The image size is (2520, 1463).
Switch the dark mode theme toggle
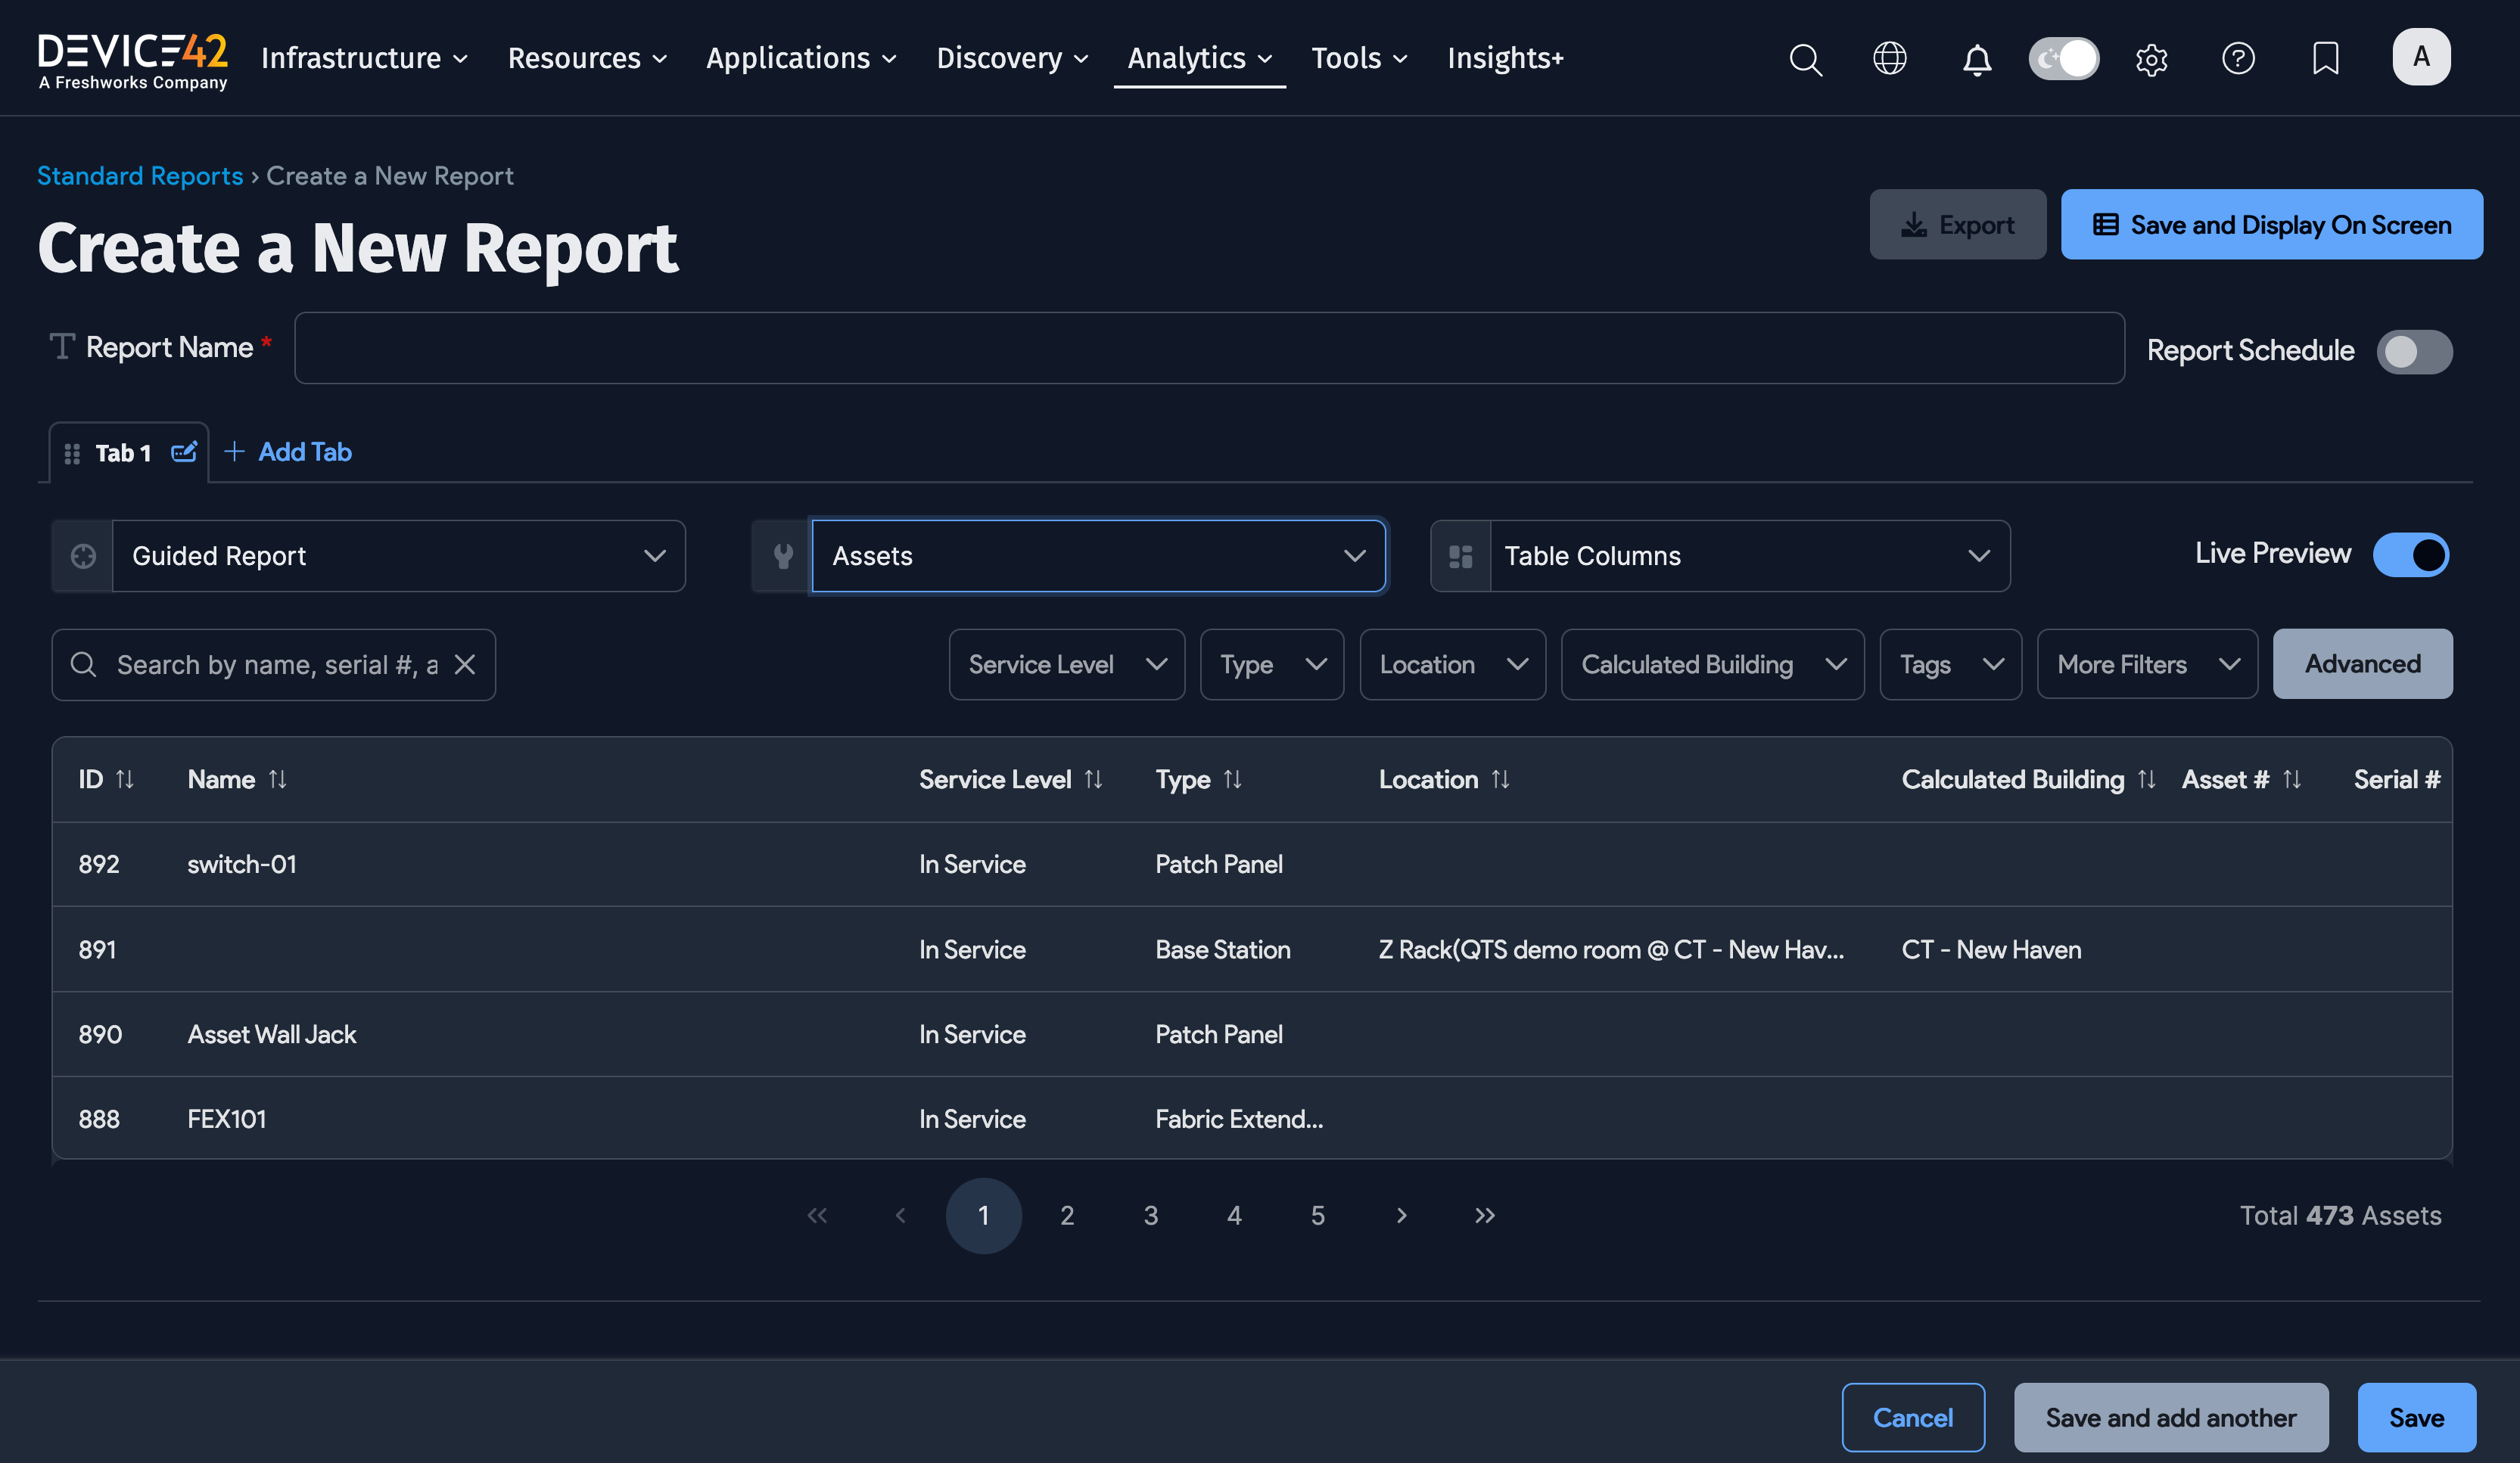pyautogui.click(x=2063, y=58)
